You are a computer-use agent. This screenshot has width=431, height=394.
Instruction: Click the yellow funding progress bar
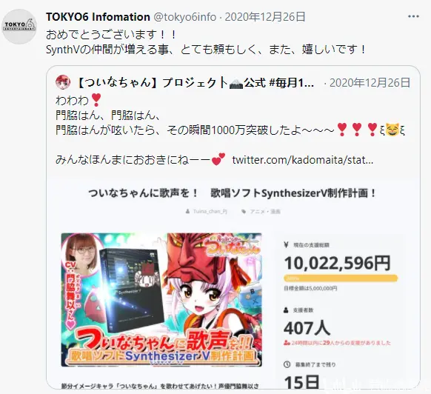[341, 278]
